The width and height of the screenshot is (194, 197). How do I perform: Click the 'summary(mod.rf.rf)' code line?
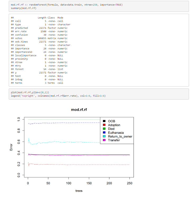point(23,8)
